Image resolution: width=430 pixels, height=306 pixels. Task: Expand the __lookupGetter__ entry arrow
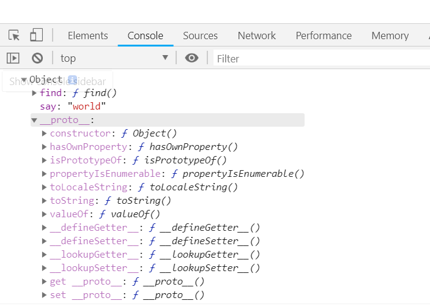(x=44, y=255)
